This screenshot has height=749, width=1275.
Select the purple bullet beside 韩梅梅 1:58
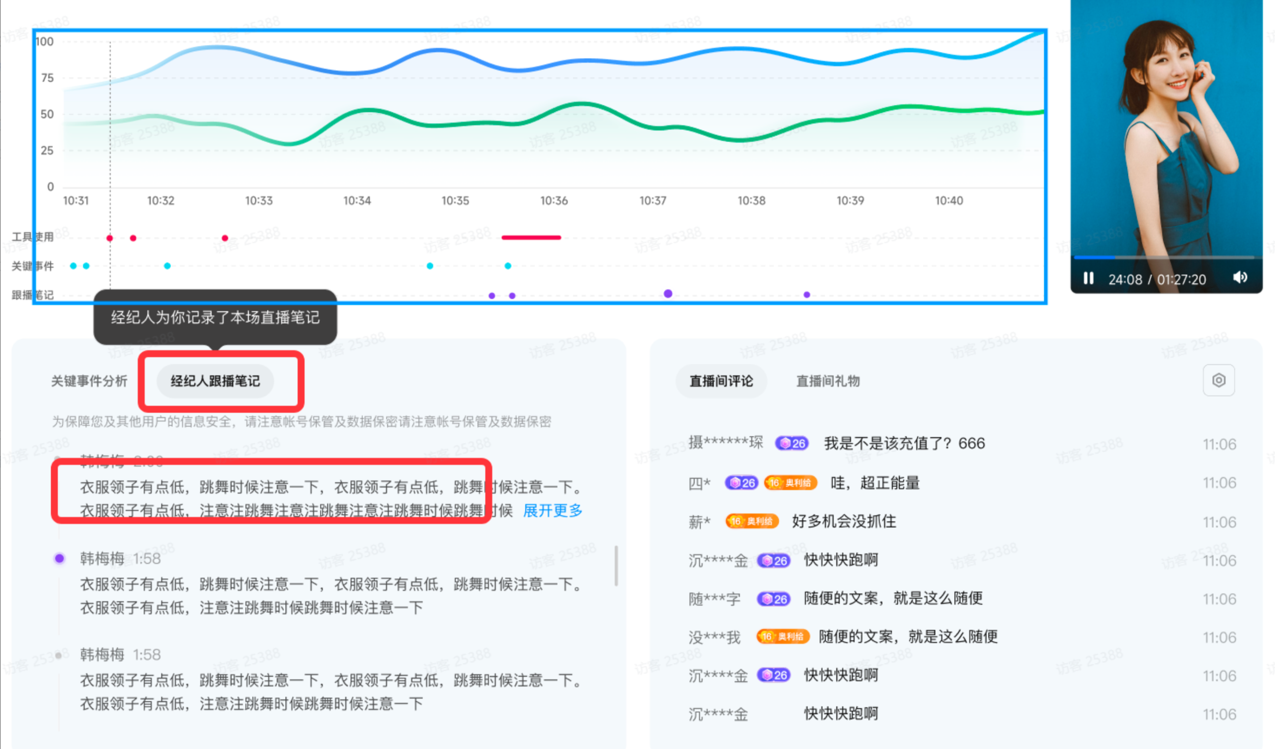click(x=59, y=558)
